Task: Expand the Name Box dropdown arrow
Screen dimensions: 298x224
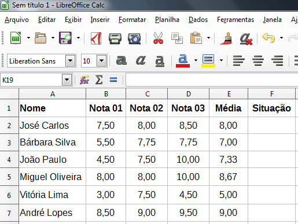Action: pos(67,80)
